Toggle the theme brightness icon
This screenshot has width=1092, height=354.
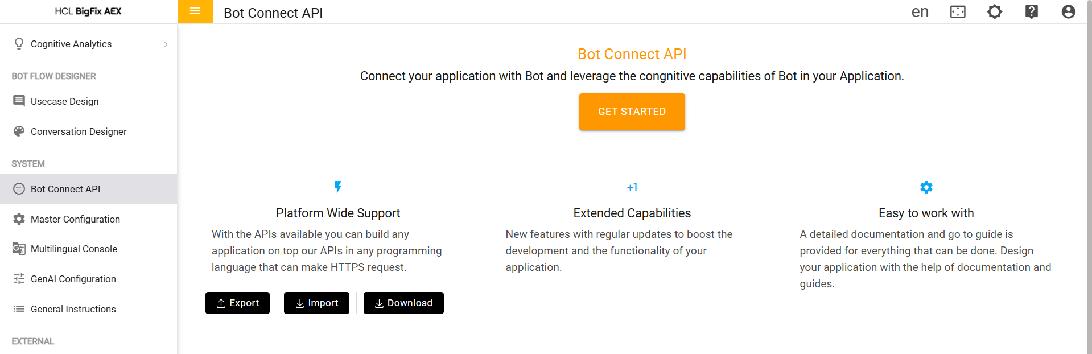[994, 12]
